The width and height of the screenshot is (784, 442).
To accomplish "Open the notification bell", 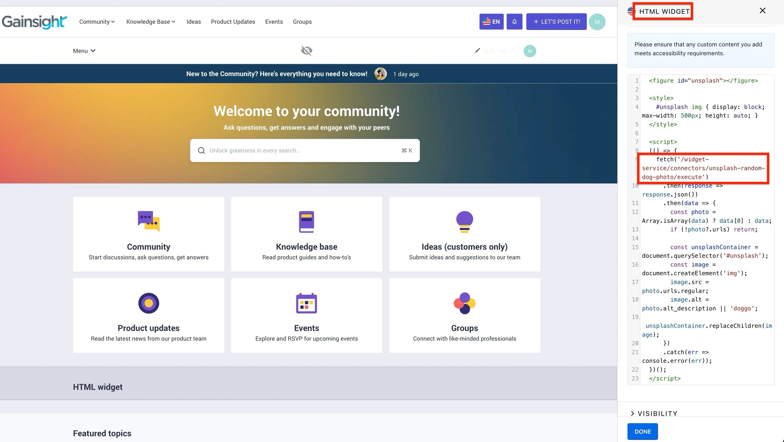I will (514, 22).
